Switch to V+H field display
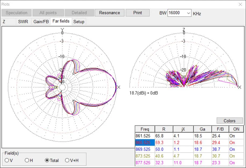Screen dimensions: 246x168 pyautogui.click(x=67, y=160)
